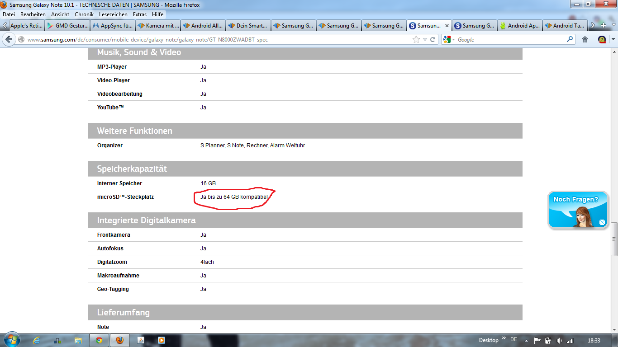The image size is (618, 347).
Task: Click the Videobearbeitung row label
Action: click(120, 94)
